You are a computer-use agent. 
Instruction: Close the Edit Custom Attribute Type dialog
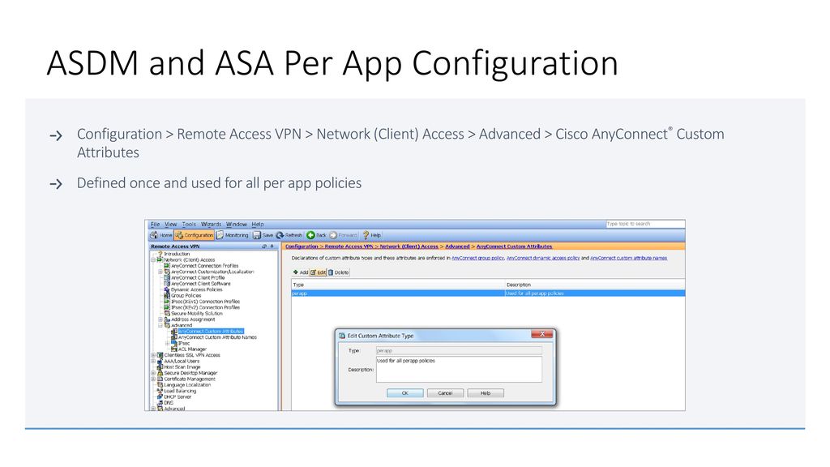tap(542, 334)
